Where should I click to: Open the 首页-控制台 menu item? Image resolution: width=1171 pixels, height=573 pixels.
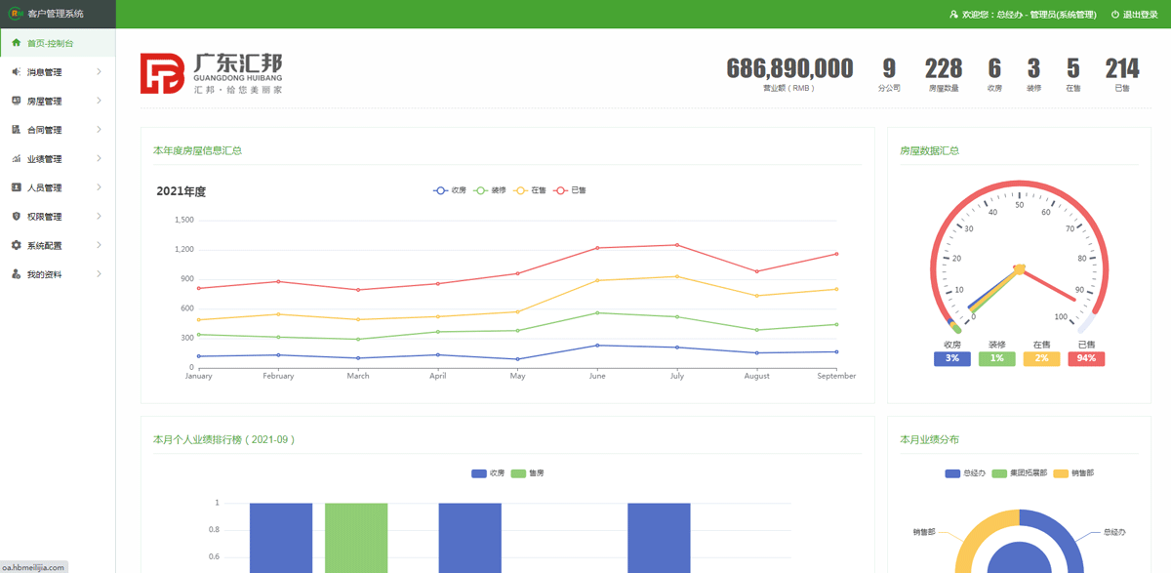click(58, 43)
